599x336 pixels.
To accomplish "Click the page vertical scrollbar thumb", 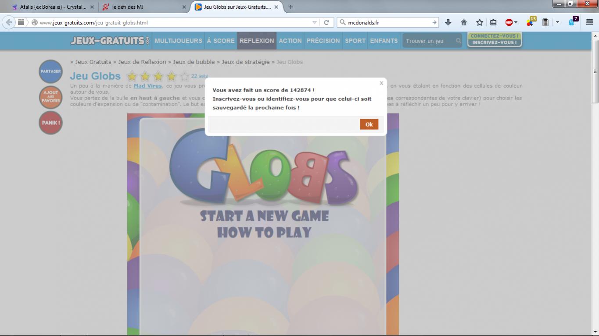I will point(595,71).
